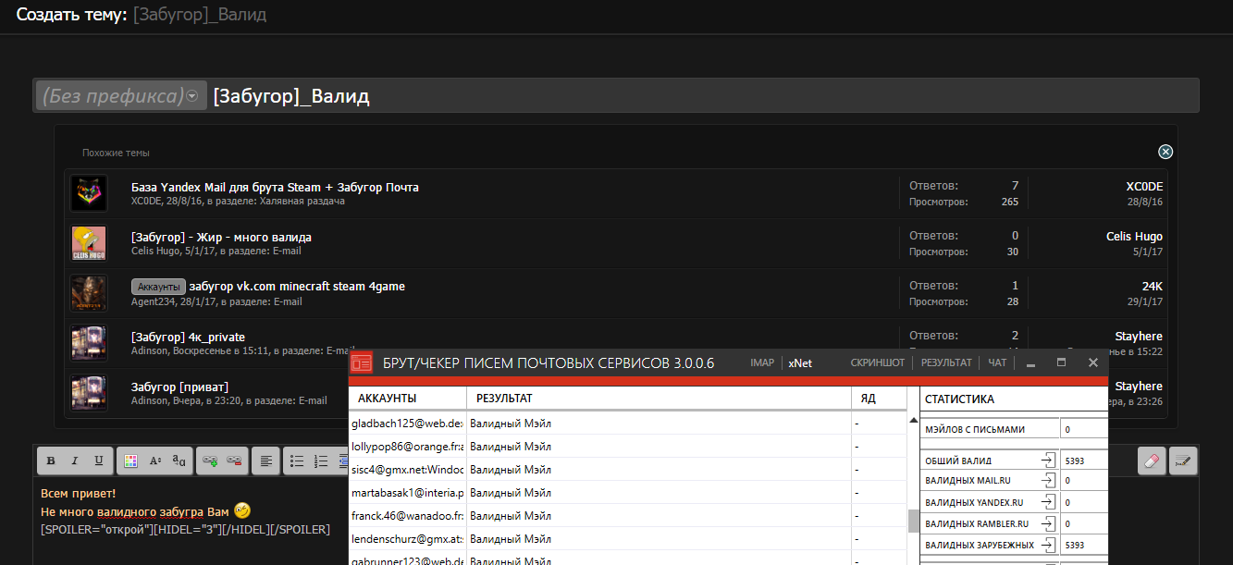
Task: Export ВАЛИДНЫХ YANDEX.RU results via arrow icon
Action: coord(1047,502)
